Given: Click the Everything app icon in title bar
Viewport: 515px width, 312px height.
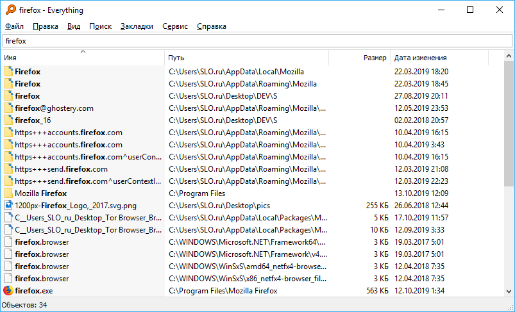Looking at the screenshot, I should [x=8, y=10].
